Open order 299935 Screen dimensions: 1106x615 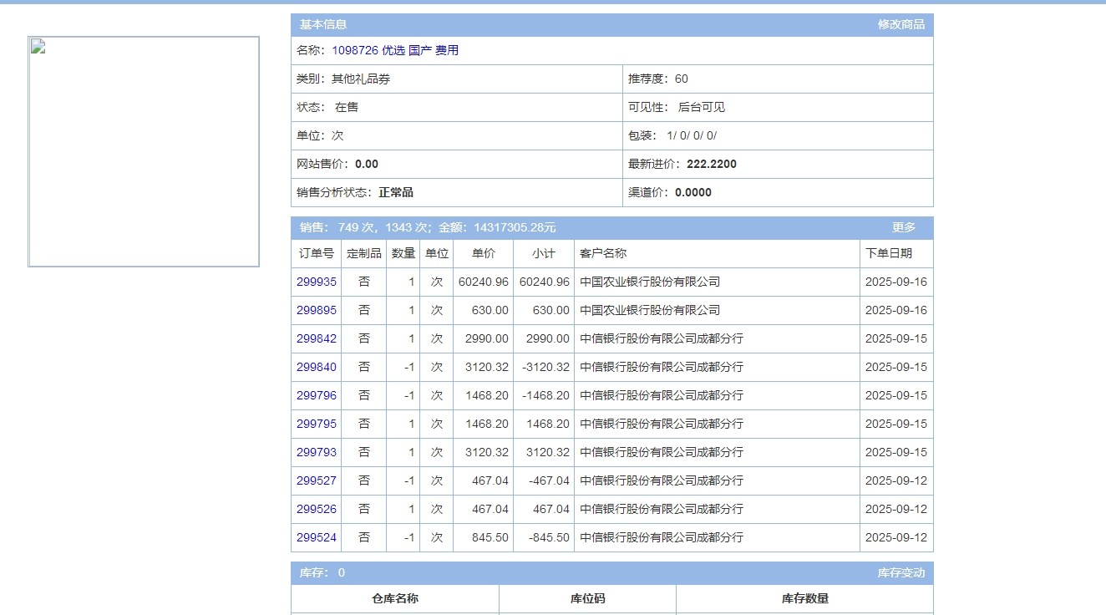316,282
